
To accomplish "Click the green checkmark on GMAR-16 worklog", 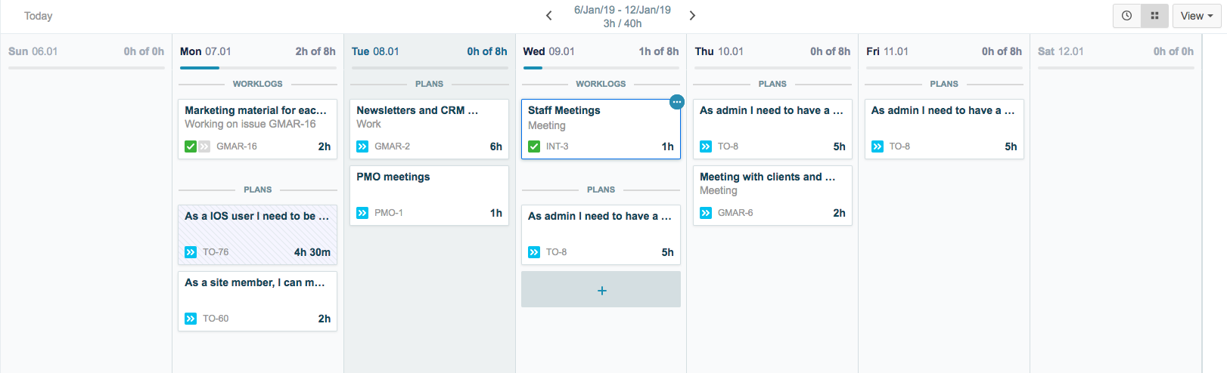I will [191, 146].
